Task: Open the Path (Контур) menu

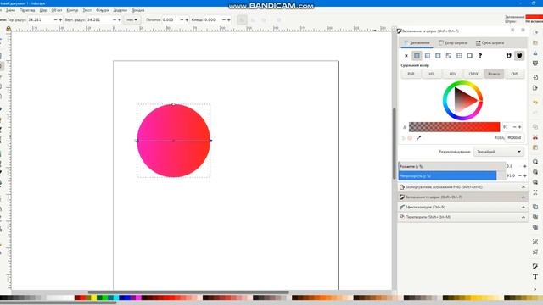Action: 72,10
